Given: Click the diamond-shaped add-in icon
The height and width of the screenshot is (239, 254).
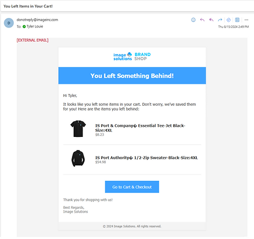Looking at the screenshot, I should (229, 20).
